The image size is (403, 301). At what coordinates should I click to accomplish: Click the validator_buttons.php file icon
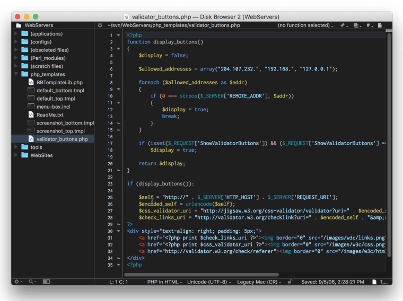31,139
